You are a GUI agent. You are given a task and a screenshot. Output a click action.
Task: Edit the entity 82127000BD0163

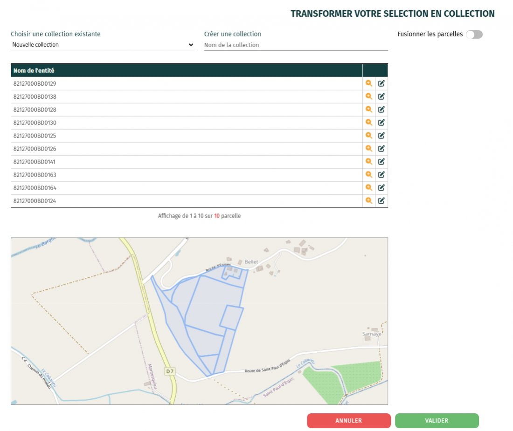(x=381, y=175)
